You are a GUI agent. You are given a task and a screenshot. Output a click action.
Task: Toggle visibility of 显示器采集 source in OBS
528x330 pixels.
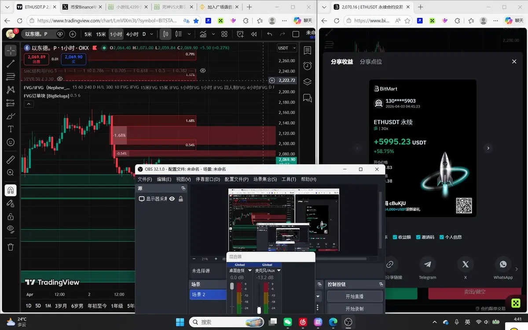172,199
